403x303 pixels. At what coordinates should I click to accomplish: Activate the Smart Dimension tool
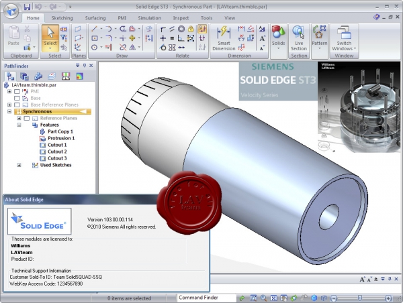[224, 38]
